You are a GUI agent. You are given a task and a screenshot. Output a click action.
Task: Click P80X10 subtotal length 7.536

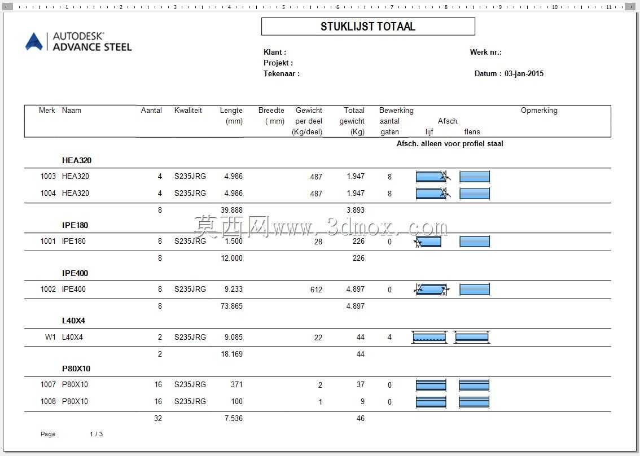pyautogui.click(x=234, y=418)
